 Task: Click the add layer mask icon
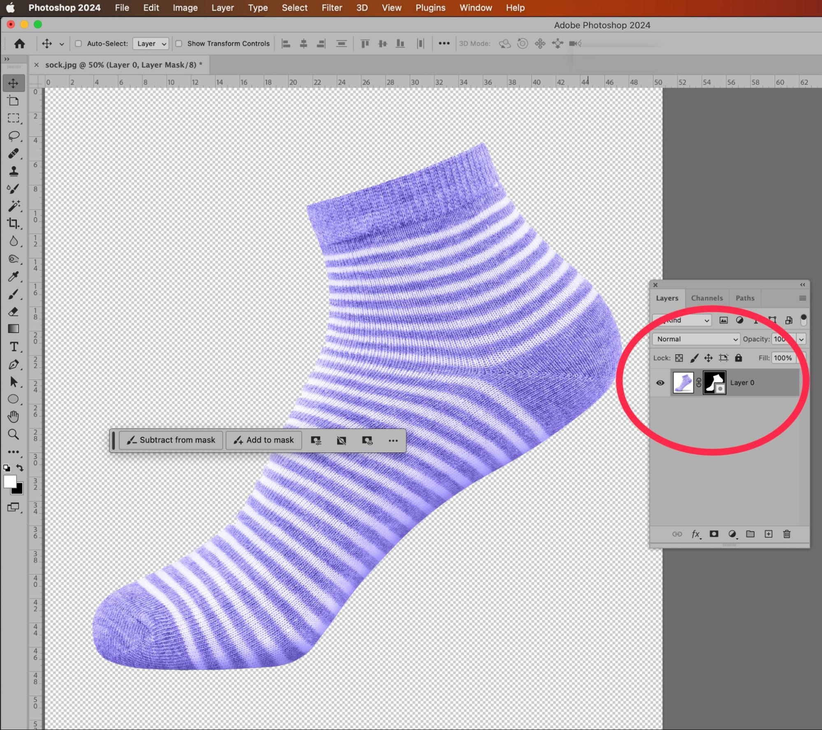tap(714, 534)
